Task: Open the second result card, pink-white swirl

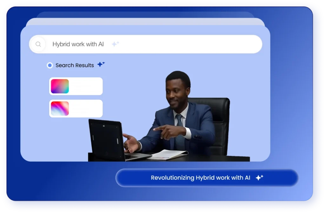Action: [76, 109]
